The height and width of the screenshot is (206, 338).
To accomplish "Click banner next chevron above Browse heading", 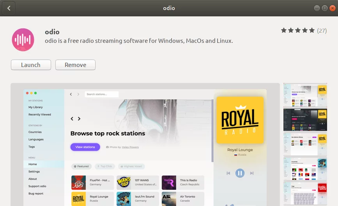I will point(79,119).
